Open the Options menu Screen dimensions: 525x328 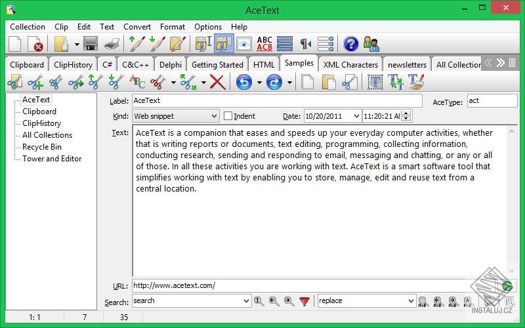pos(208,27)
